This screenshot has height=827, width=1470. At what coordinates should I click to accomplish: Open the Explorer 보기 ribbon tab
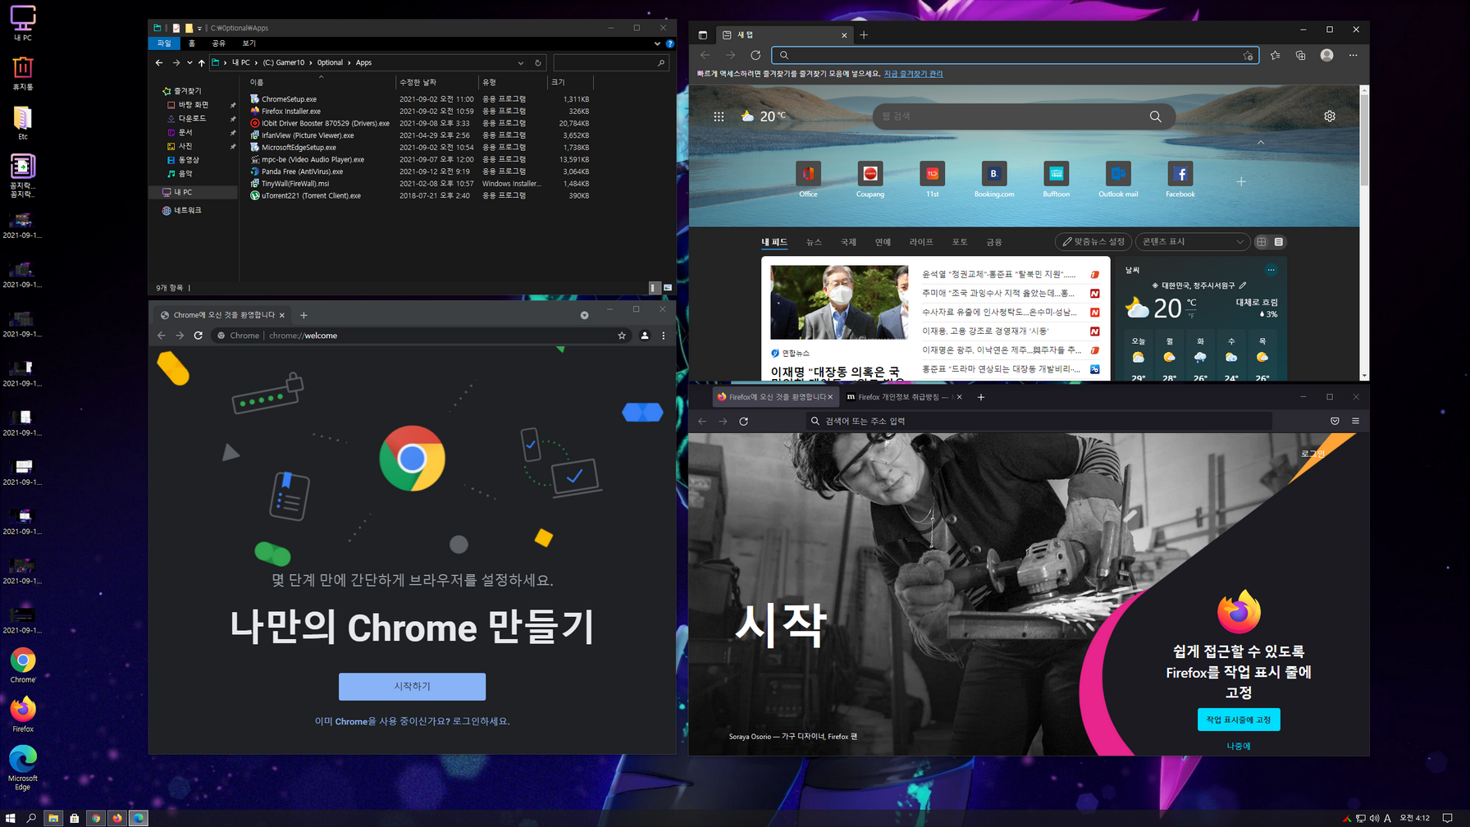249,43
